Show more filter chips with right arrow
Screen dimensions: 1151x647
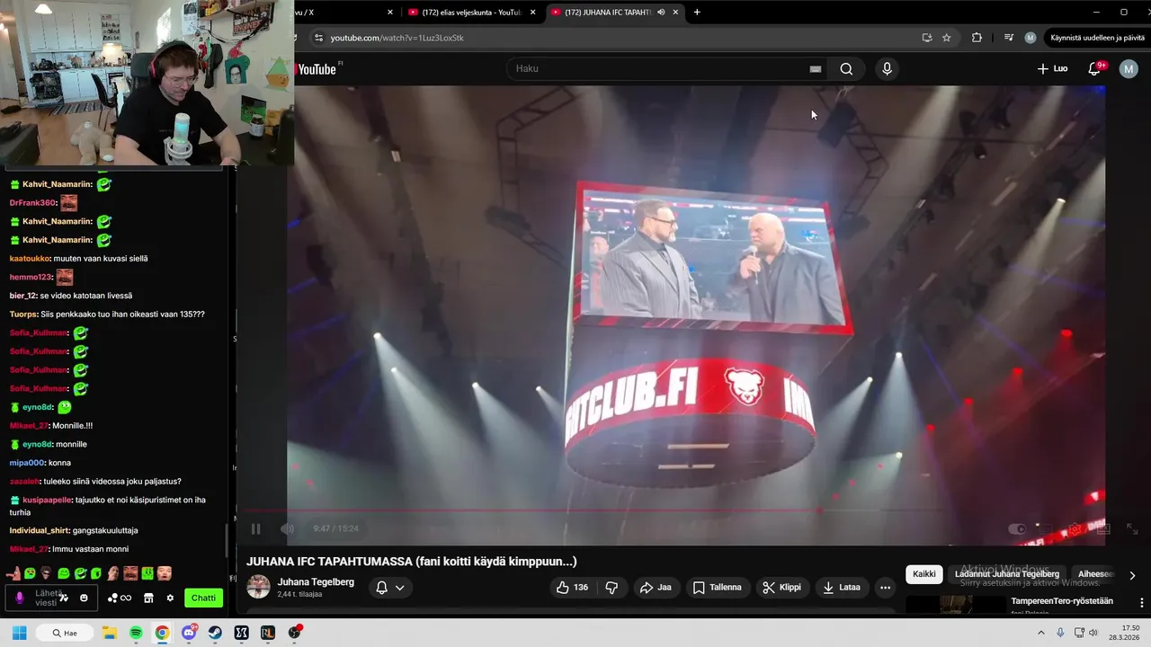1132,575
